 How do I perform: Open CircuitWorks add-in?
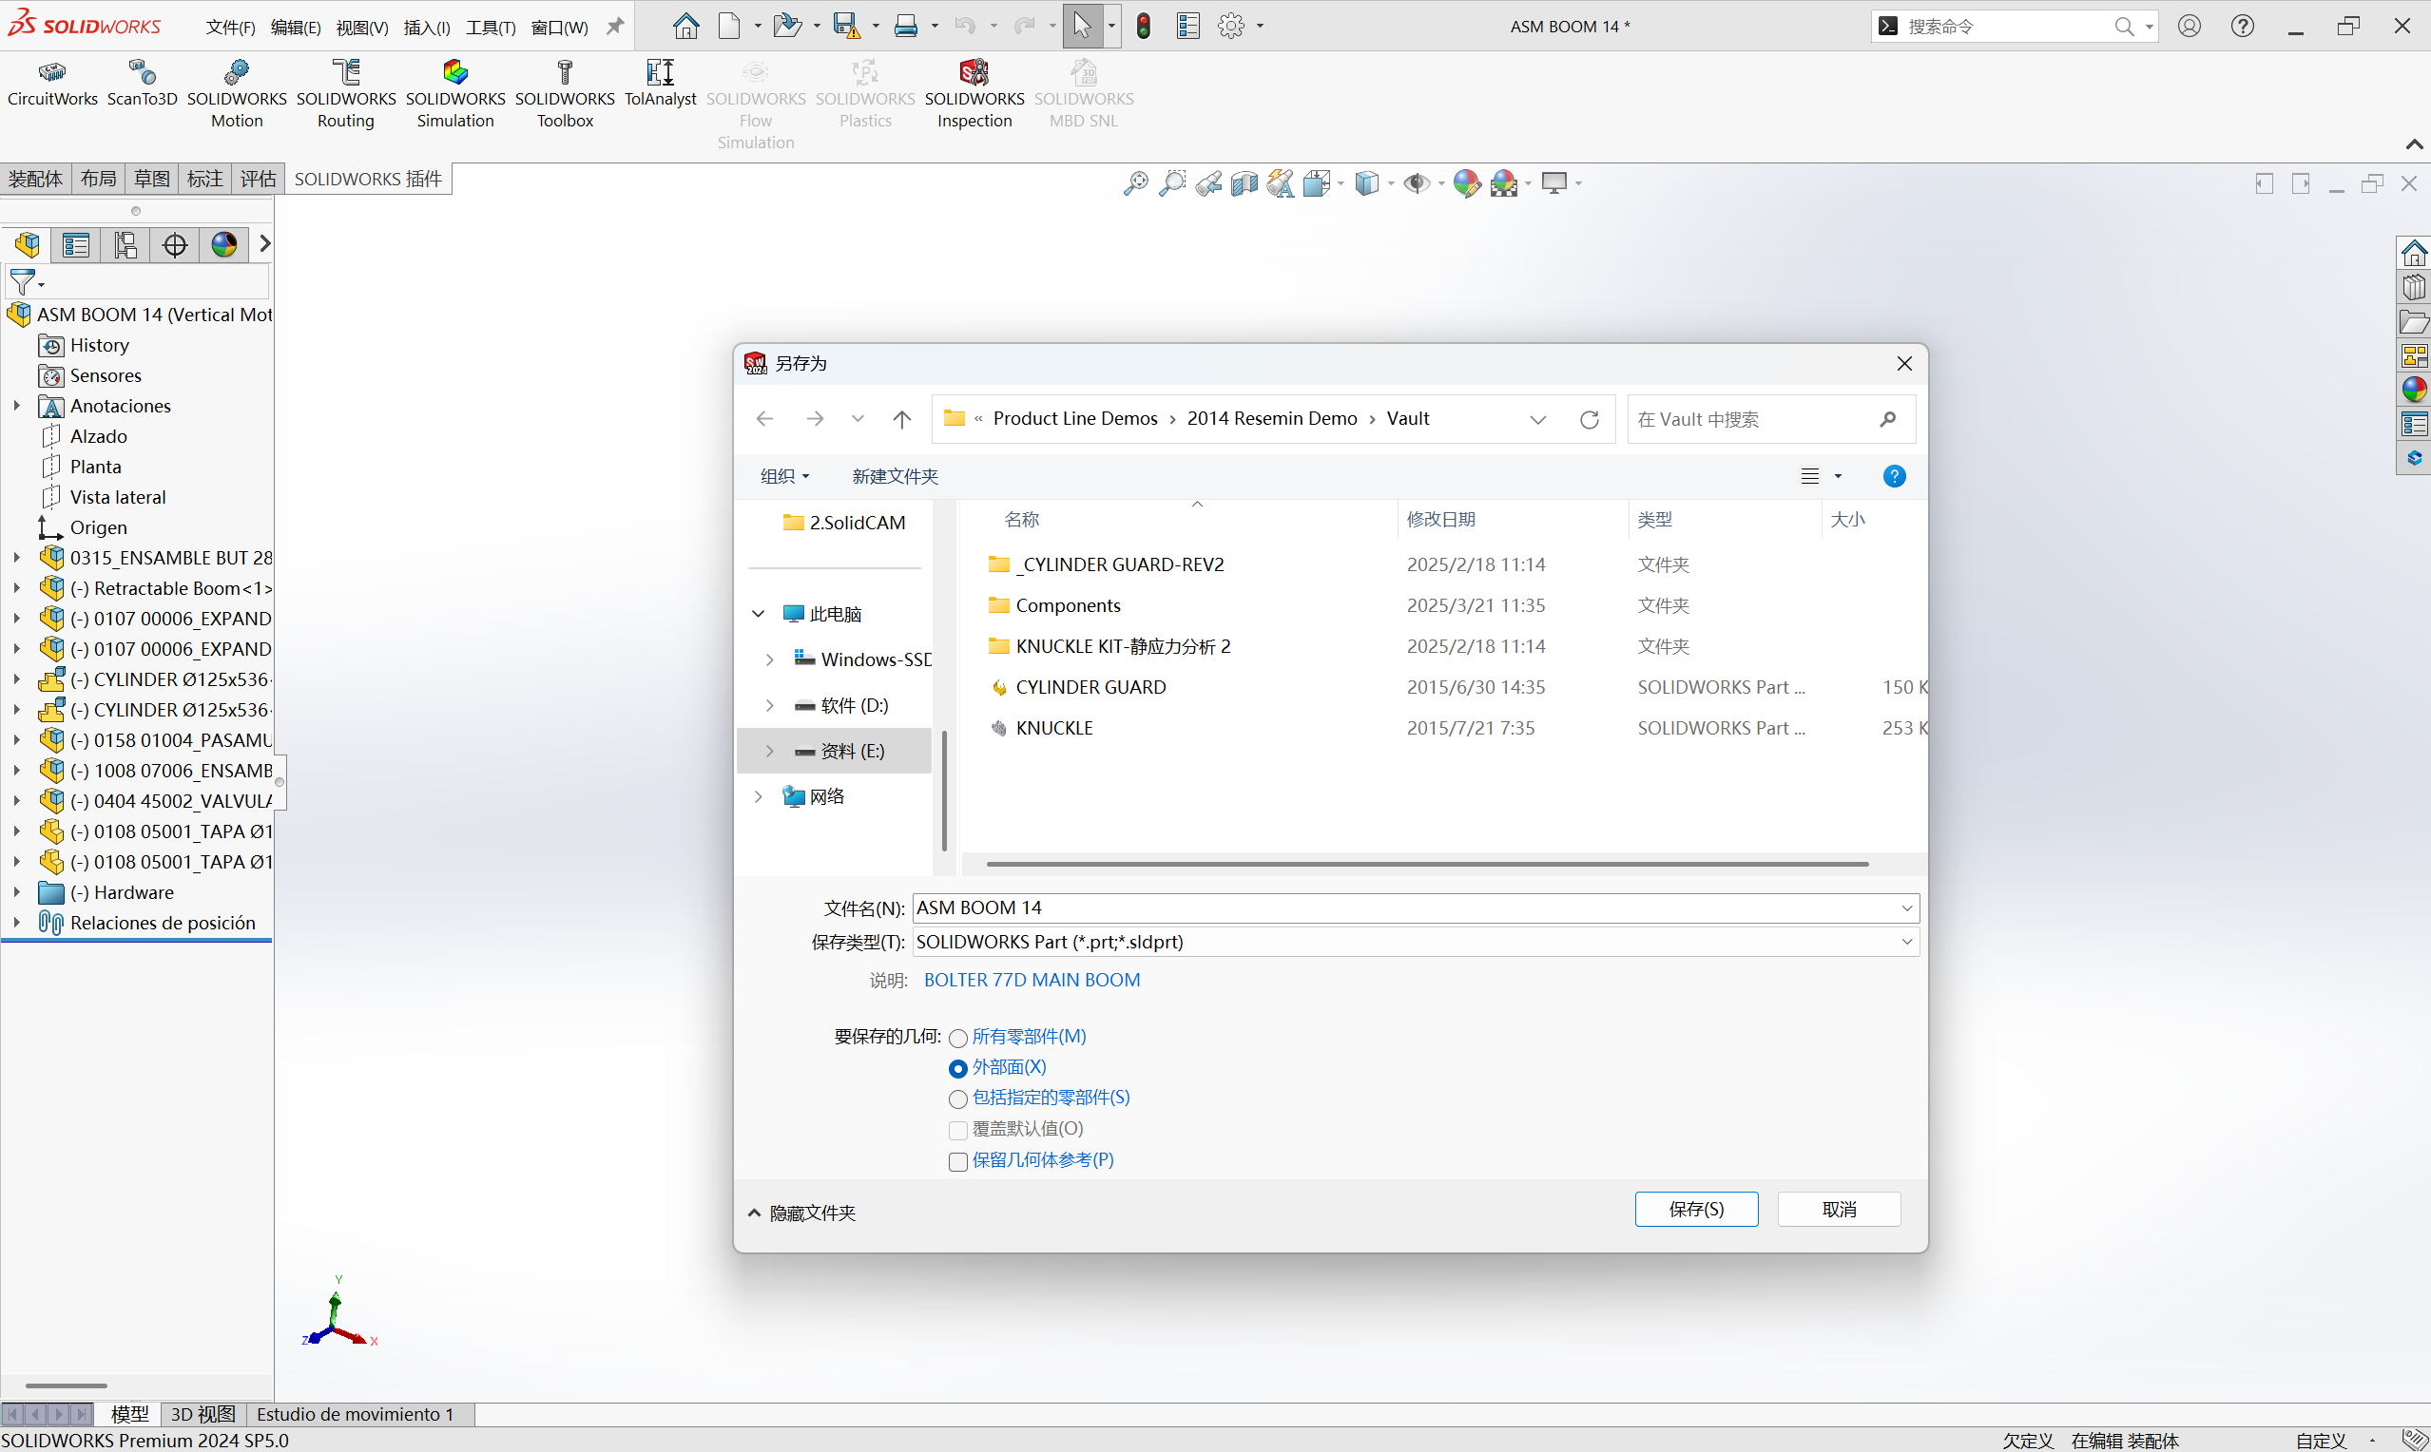pyautogui.click(x=52, y=85)
